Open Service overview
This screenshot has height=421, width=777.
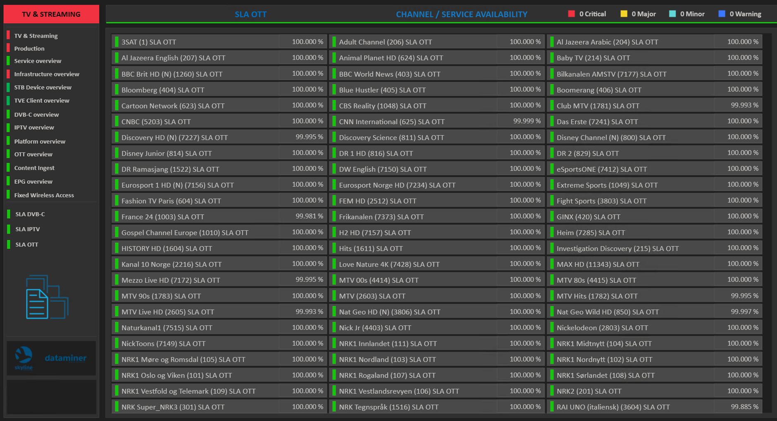(38, 61)
